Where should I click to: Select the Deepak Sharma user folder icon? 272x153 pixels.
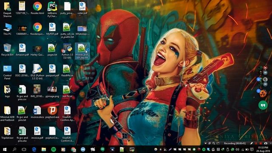7,7
